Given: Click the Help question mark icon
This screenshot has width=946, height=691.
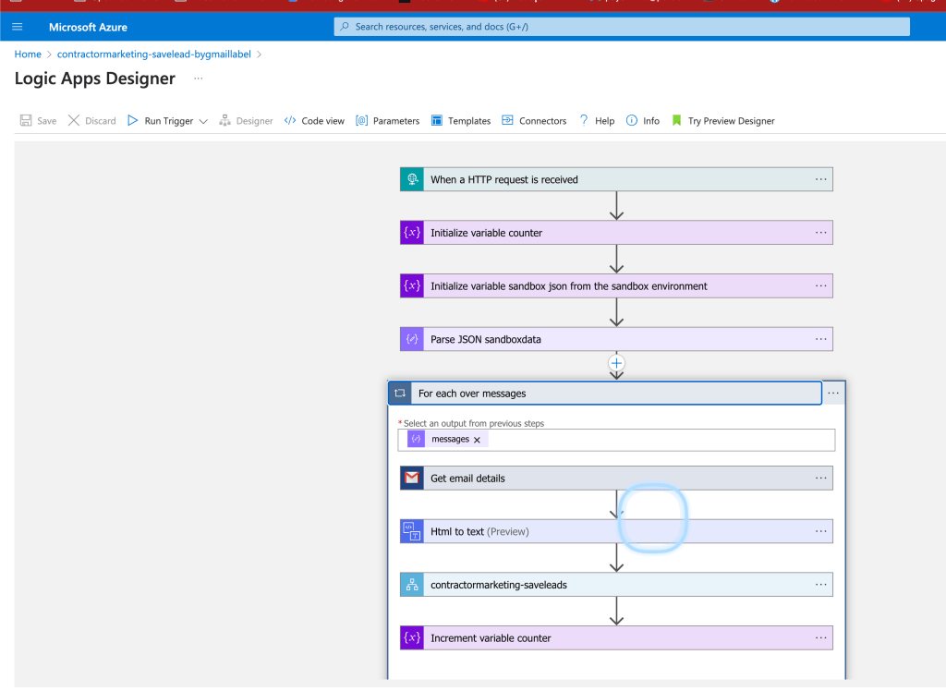Looking at the screenshot, I should click(584, 120).
